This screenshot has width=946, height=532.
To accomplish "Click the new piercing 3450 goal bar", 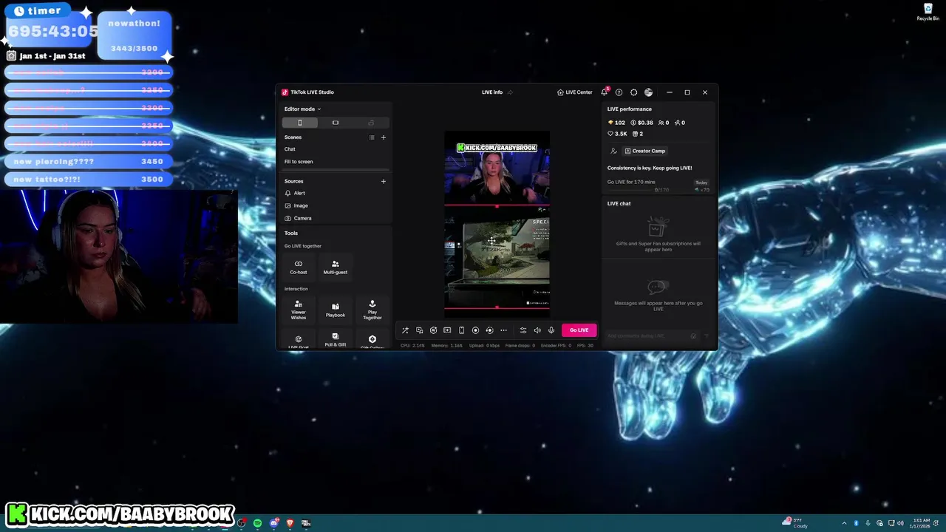I will coord(89,161).
